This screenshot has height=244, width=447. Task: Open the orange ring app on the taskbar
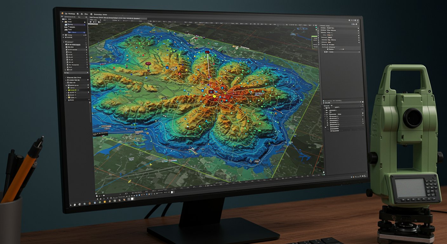[90, 203]
